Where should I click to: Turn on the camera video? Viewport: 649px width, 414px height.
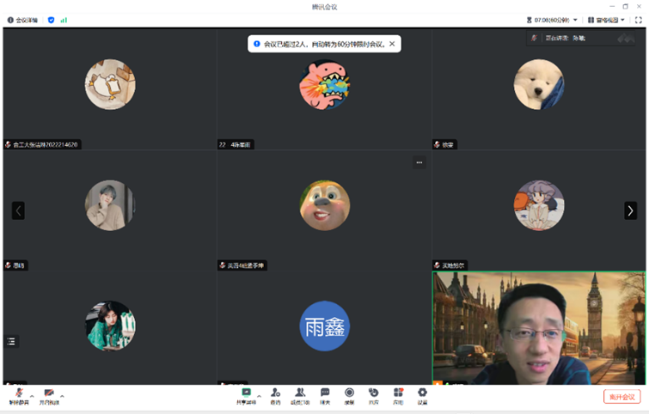[x=49, y=395]
